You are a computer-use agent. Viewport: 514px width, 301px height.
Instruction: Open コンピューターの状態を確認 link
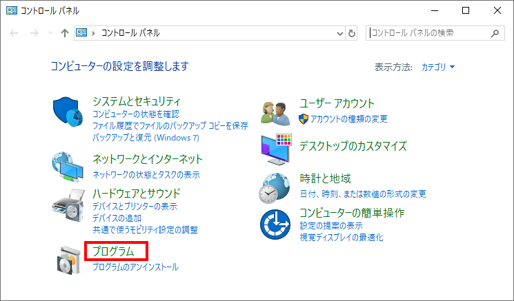tap(136, 114)
